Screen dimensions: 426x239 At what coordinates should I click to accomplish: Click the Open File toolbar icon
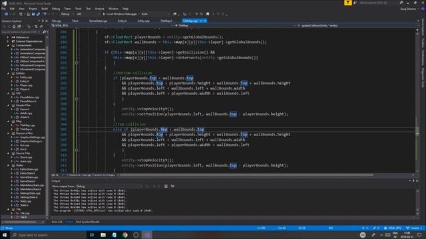28,14
